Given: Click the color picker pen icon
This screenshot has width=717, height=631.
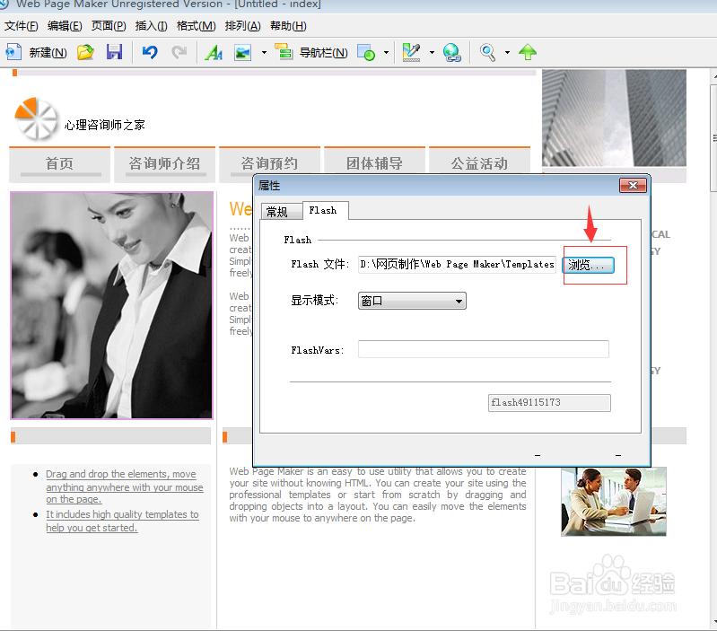Looking at the screenshot, I should tap(411, 52).
